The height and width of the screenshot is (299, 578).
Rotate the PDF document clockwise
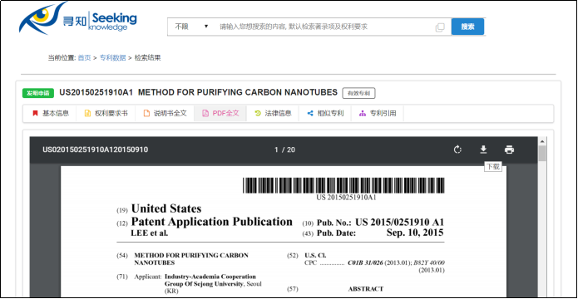pos(457,149)
